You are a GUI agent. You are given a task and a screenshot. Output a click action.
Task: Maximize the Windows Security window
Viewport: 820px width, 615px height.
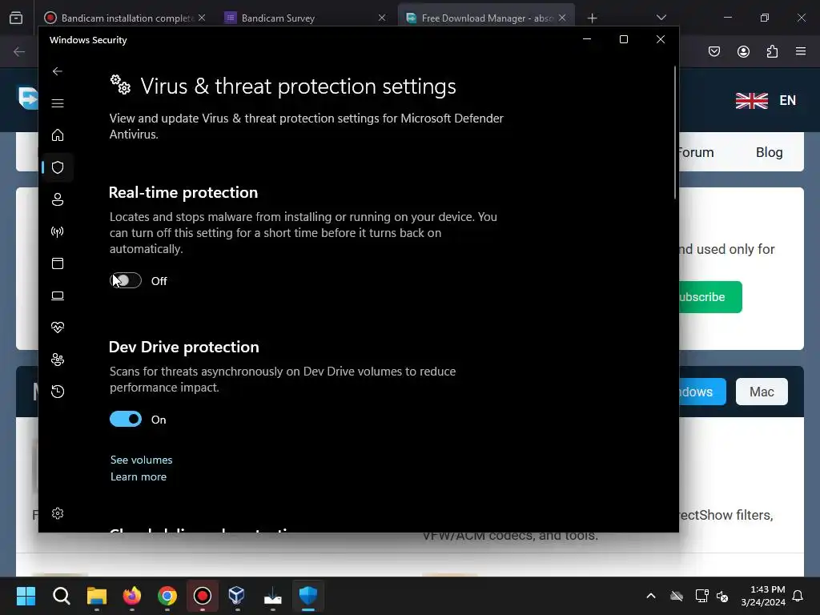[x=623, y=39]
